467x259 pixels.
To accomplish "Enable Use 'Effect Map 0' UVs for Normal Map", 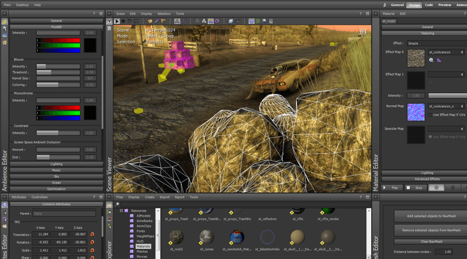I will tap(430, 115).
